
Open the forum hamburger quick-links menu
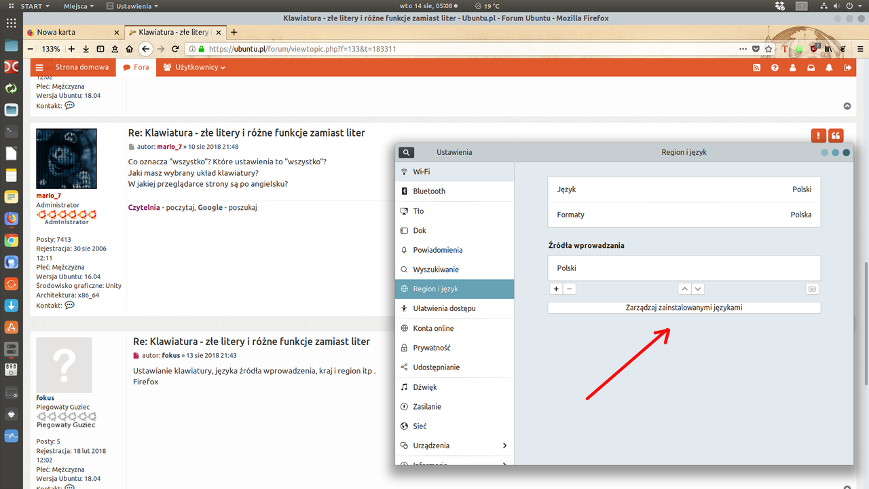click(x=39, y=67)
